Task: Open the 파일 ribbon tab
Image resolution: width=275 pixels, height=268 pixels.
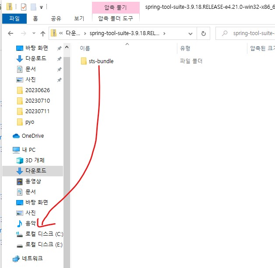Action: point(14,18)
